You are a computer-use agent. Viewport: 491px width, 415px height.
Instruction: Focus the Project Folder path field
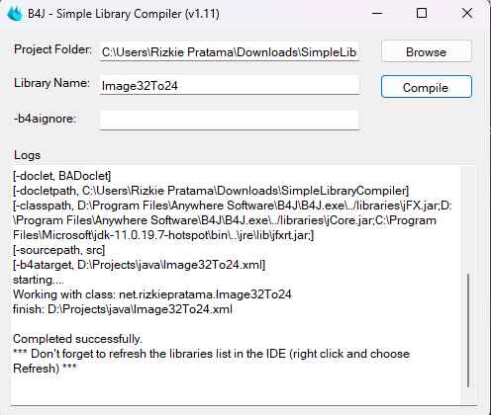[230, 51]
